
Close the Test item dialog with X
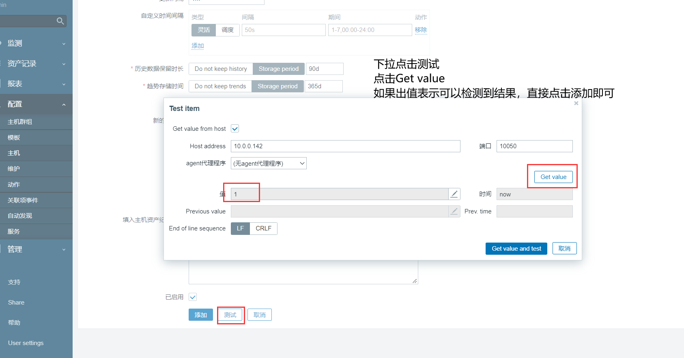tap(576, 103)
